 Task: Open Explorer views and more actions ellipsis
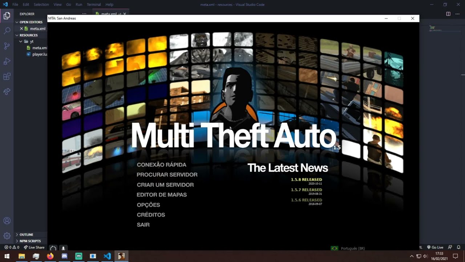pyautogui.click(x=84, y=14)
